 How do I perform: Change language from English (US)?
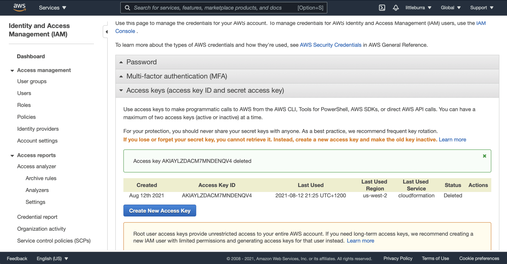(52, 258)
